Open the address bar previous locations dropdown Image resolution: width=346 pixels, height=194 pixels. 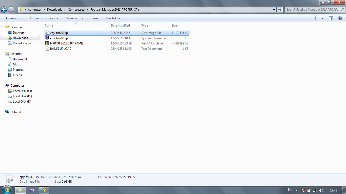274,10
